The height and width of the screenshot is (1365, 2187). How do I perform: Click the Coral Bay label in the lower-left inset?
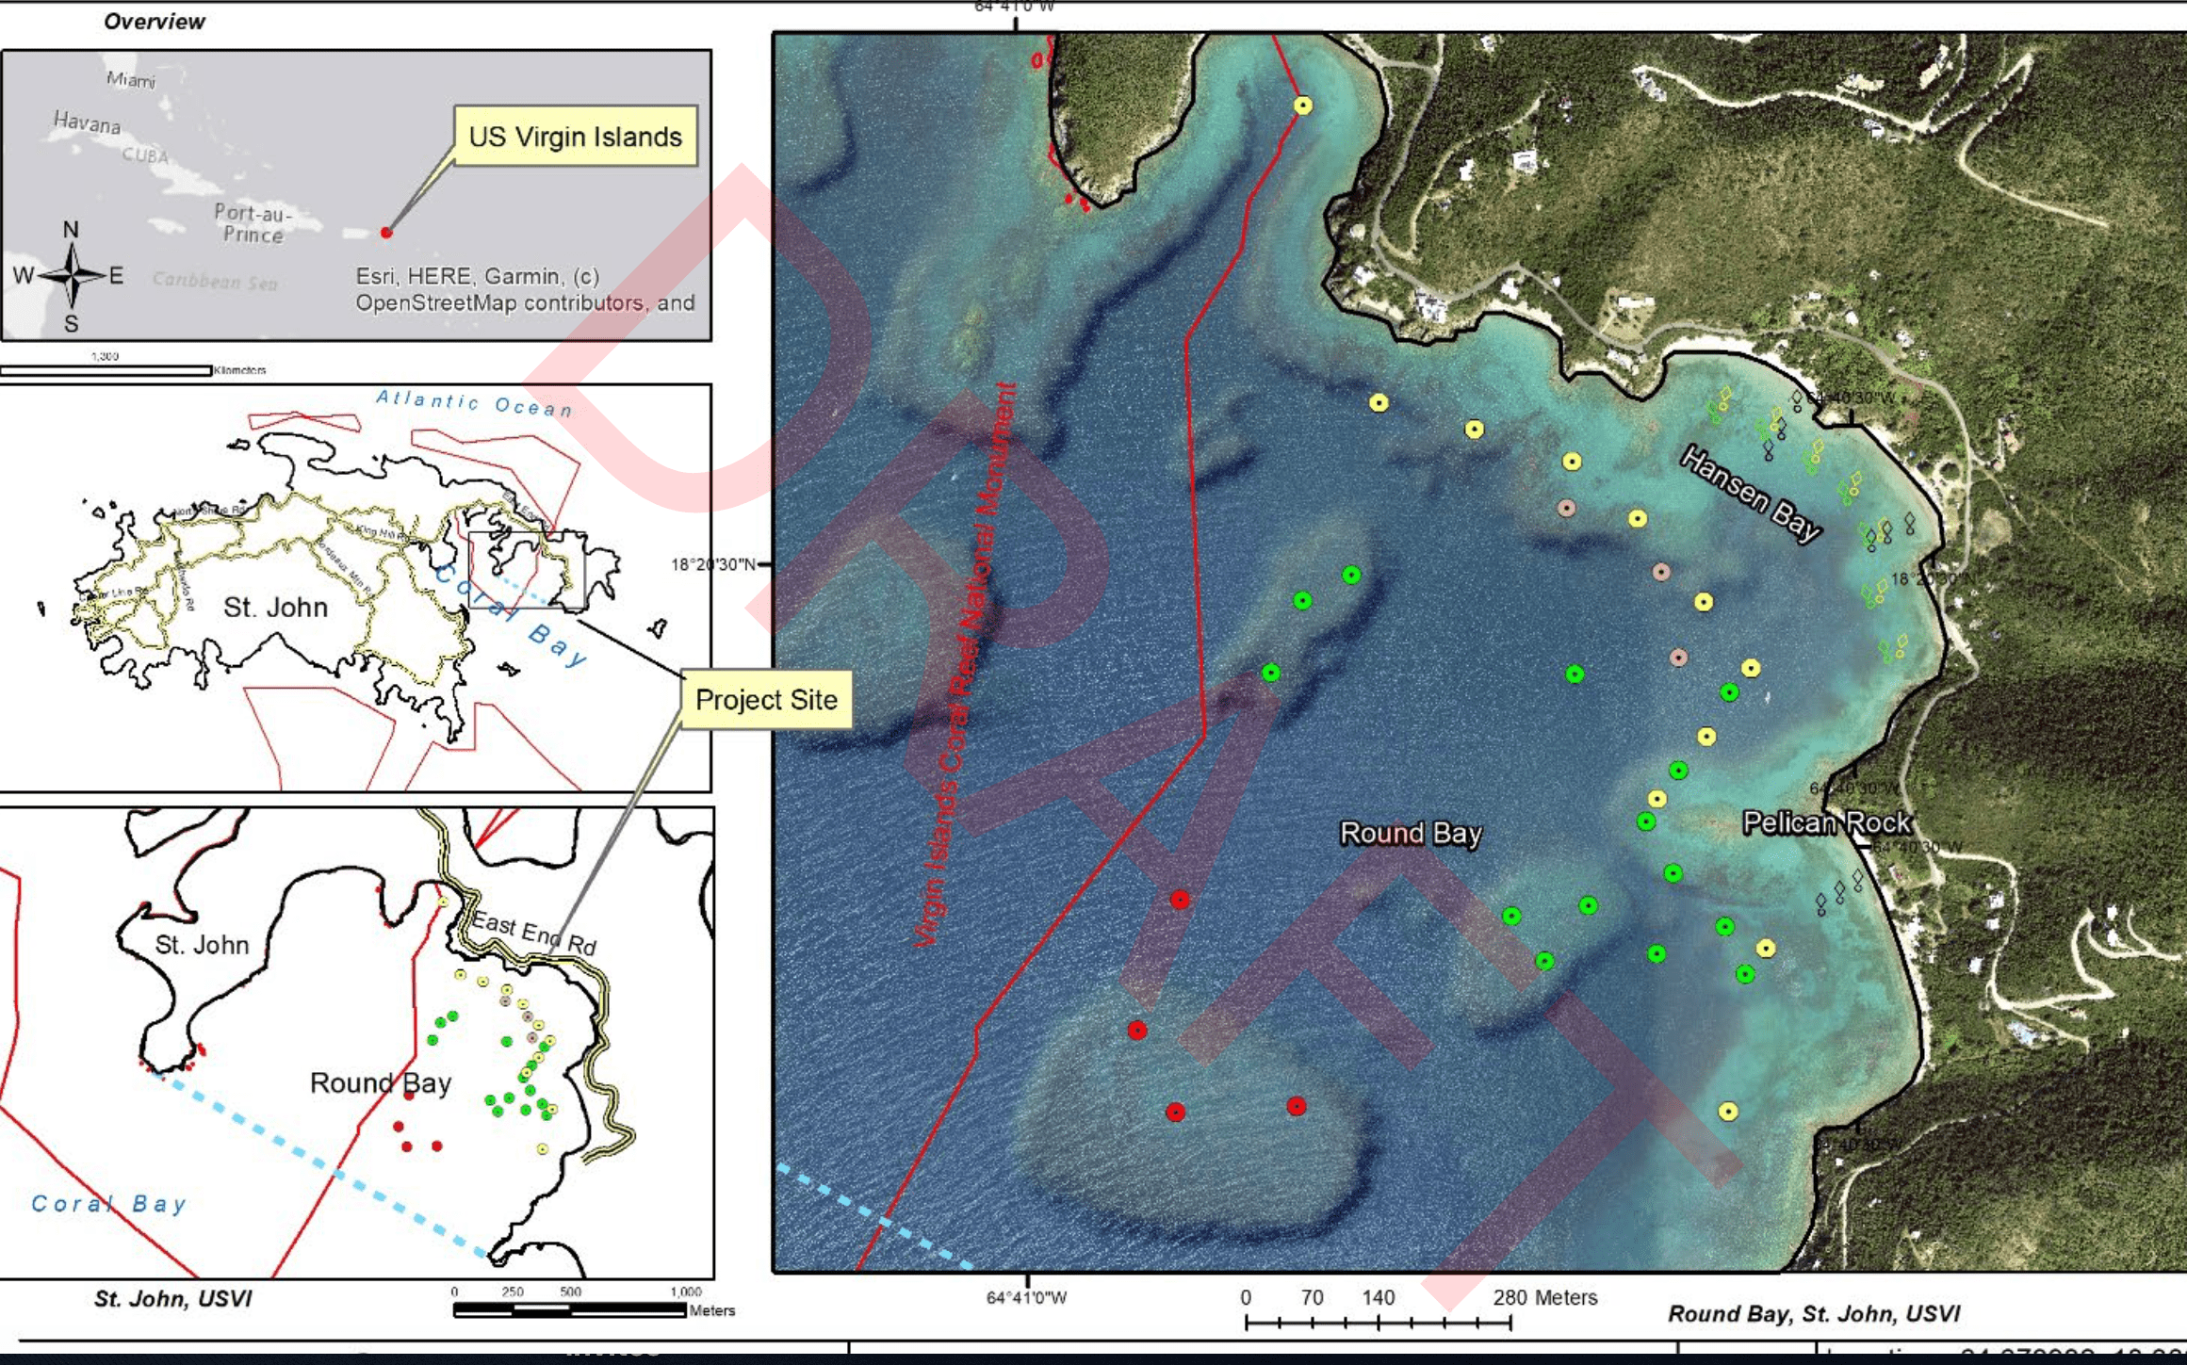click(109, 1203)
